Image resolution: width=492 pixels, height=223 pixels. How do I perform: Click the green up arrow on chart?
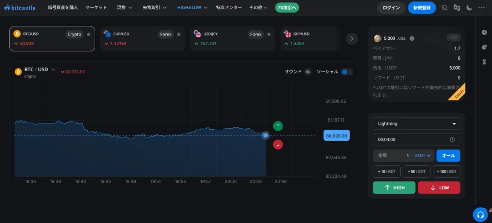278,126
